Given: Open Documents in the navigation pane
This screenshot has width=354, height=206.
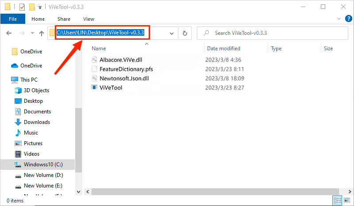Looking at the screenshot, I should coord(37,112).
